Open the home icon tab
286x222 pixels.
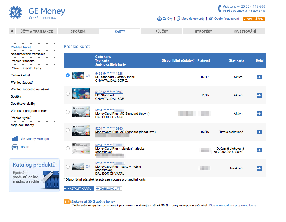12,31
